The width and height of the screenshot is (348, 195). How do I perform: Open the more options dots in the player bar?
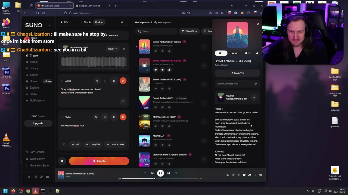(255, 175)
